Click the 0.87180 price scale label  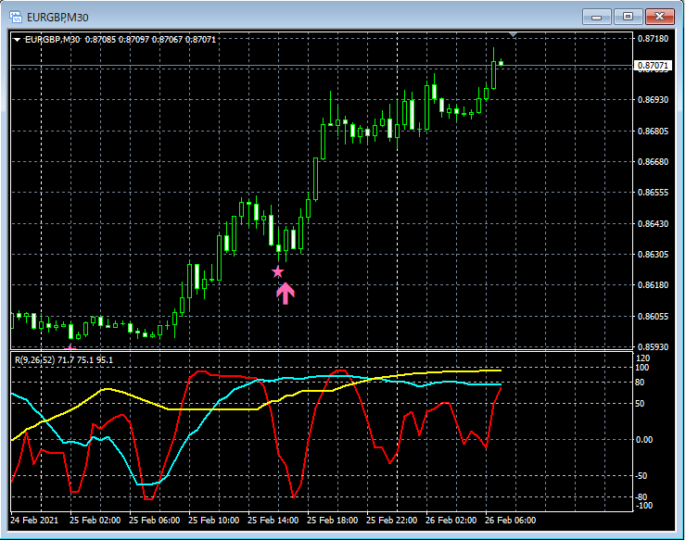[653, 39]
